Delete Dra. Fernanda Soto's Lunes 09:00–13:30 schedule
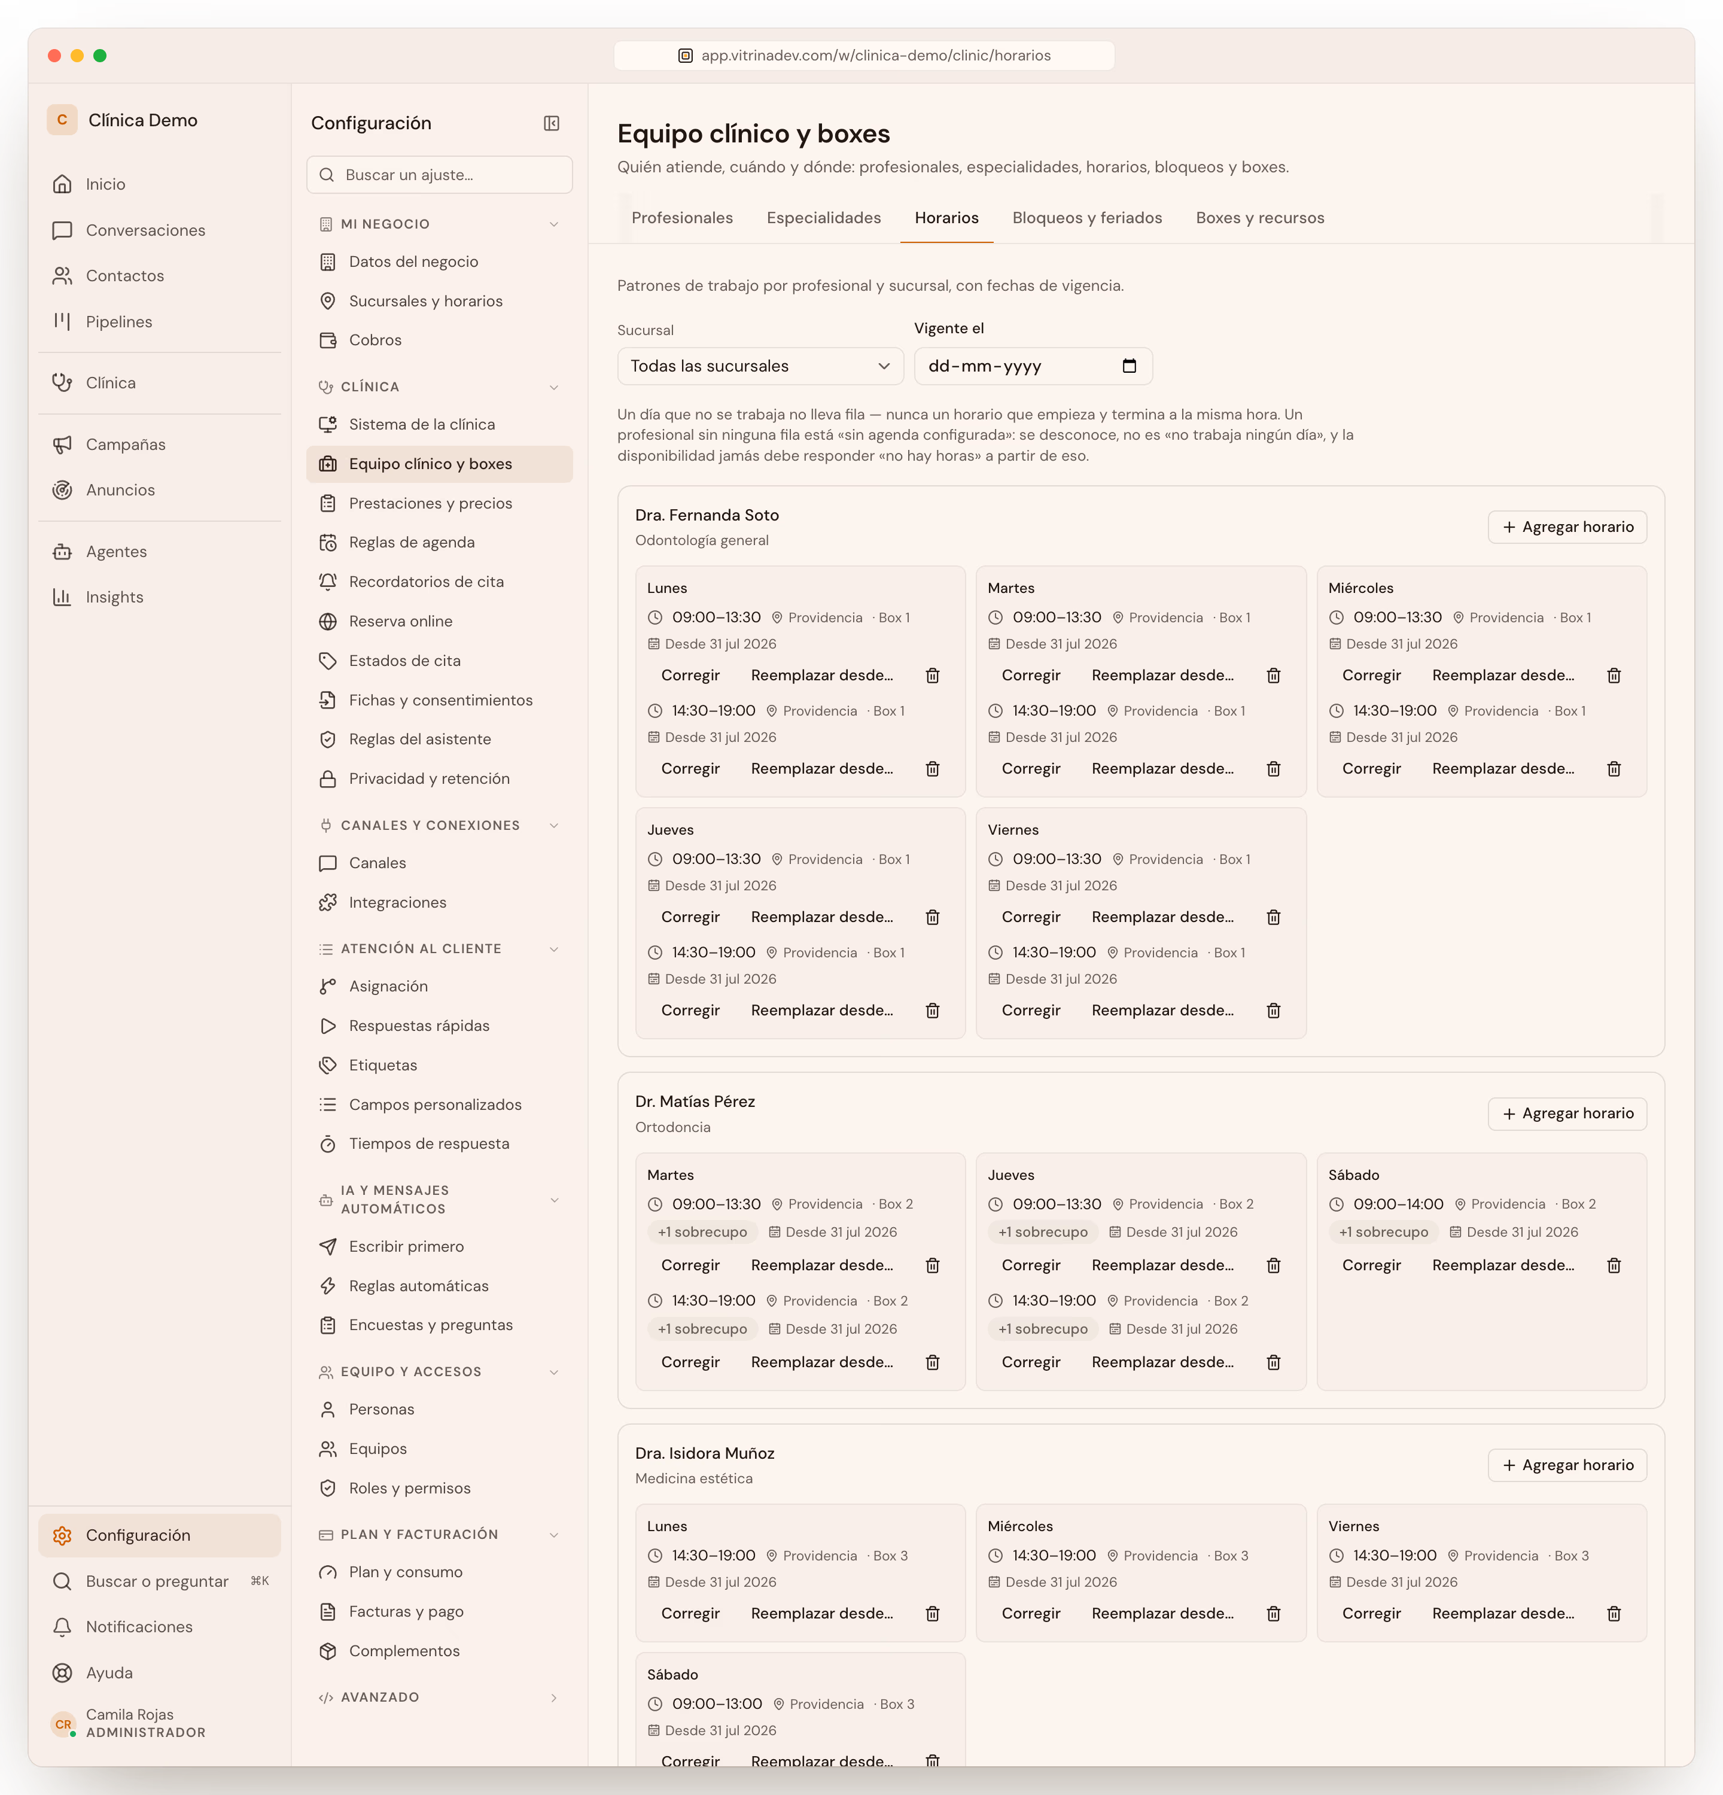The height and width of the screenshot is (1795, 1723). point(932,676)
